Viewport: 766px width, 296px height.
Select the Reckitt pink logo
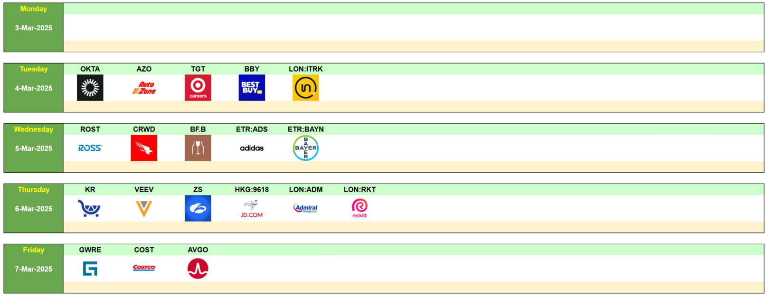359,208
